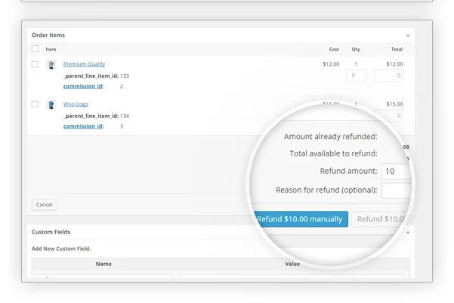This screenshot has height=303, width=454.
Task: Open the Premium Quality product link
Action: 84,64
